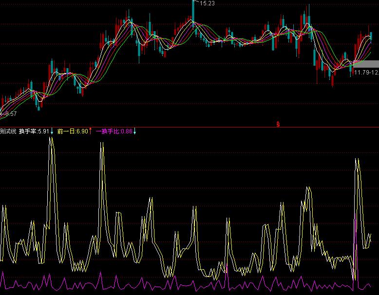Click the 换手率:5.91 indicator value
This screenshot has height=295, width=379.
[34, 131]
